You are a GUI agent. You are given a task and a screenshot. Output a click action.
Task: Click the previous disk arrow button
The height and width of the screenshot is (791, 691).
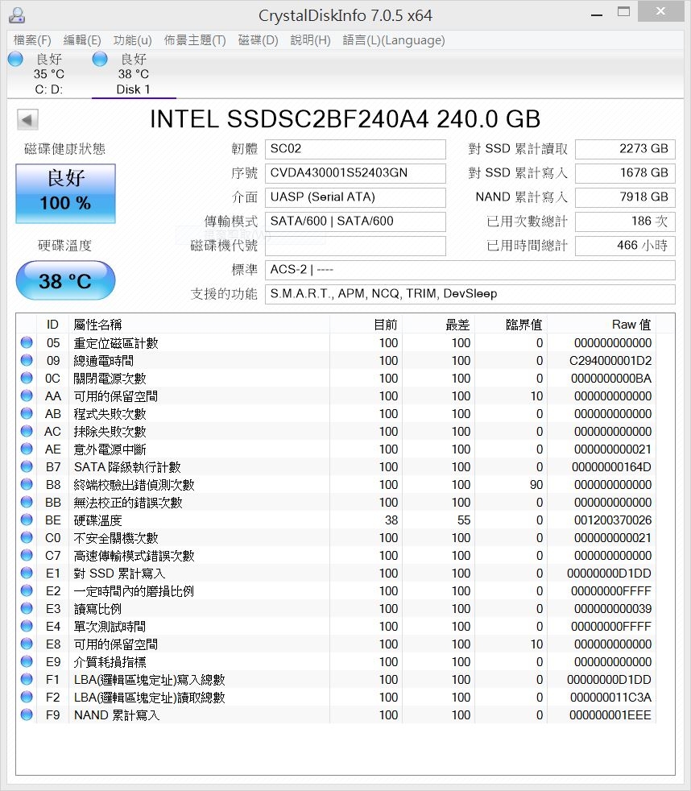27,119
